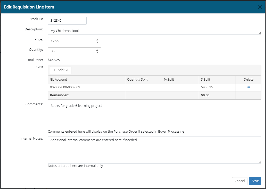The height and width of the screenshot is (189, 266).
Task: Increase the Price with up arrow
Action: pos(97,40)
